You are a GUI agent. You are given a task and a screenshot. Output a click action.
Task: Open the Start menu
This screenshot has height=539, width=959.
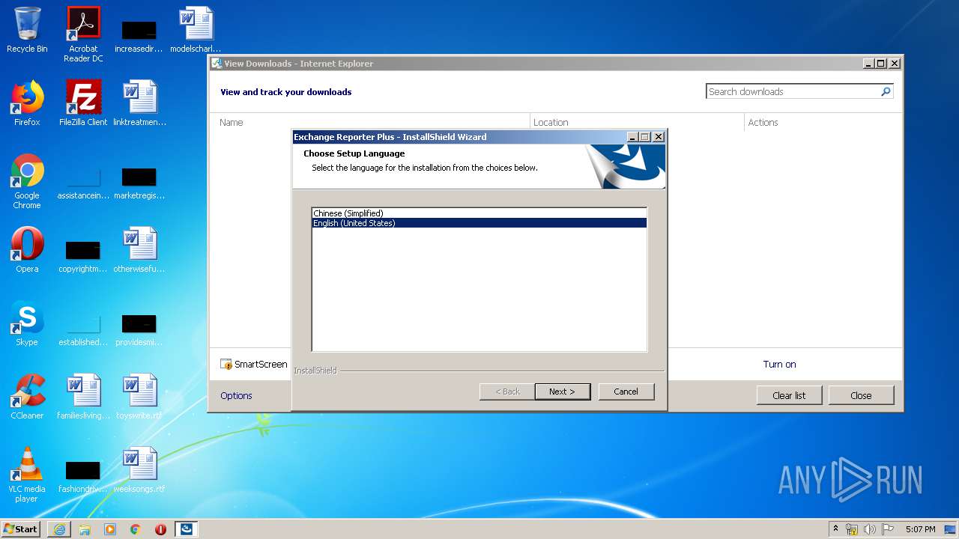point(20,529)
